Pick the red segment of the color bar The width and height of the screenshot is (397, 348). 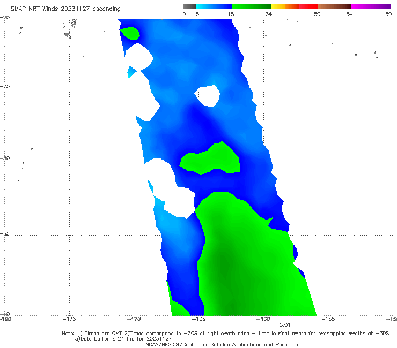click(x=308, y=6)
